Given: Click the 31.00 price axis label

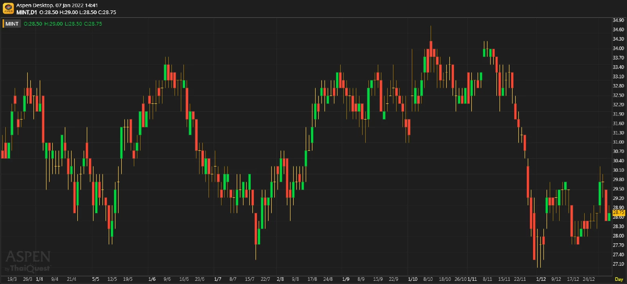Looking at the screenshot, I should pyautogui.click(x=619, y=142).
